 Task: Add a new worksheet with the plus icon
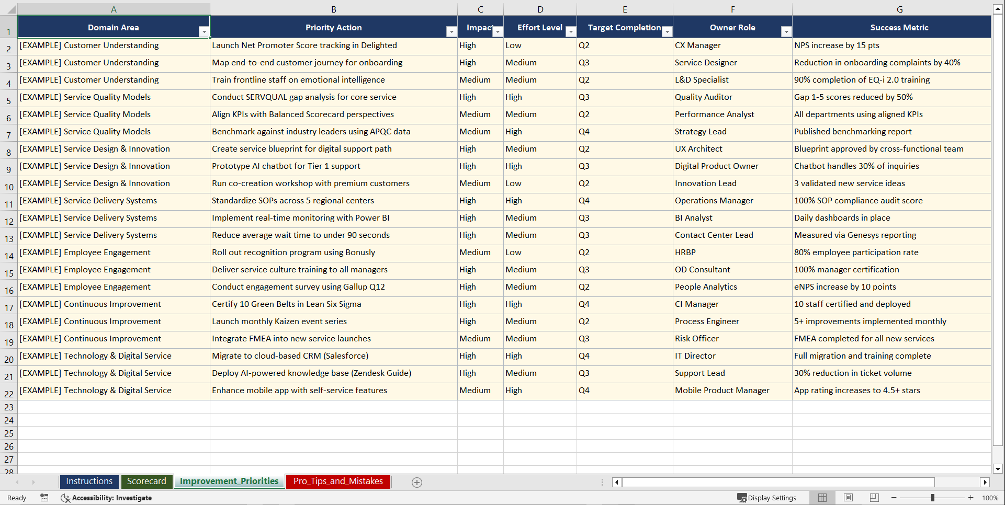(x=417, y=482)
